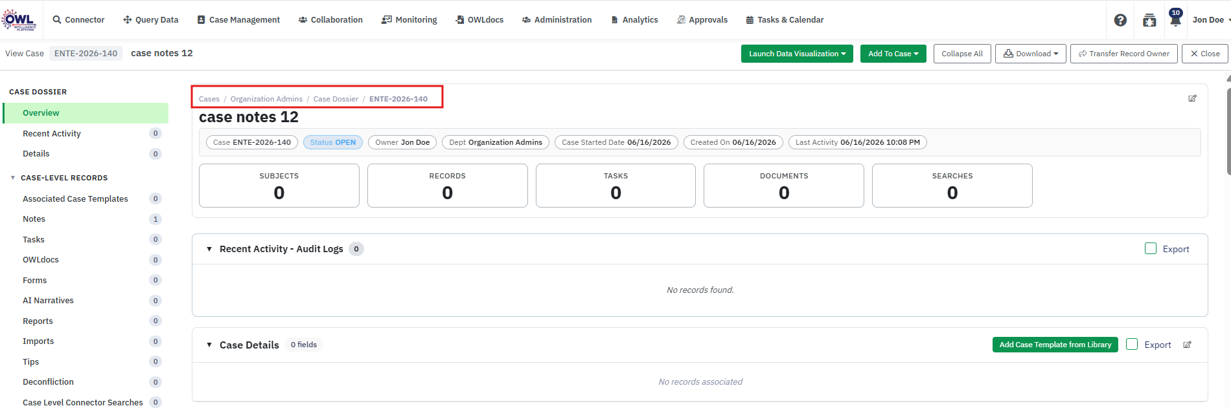Click the Case ENTE-2026-140 chip
This screenshot has height=408, width=1231.
click(252, 142)
